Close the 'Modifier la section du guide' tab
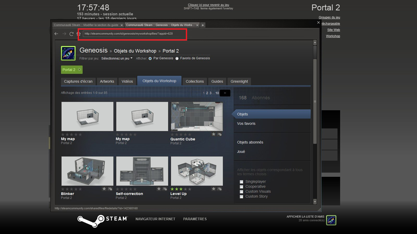This screenshot has height=234, width=417. (121, 25)
